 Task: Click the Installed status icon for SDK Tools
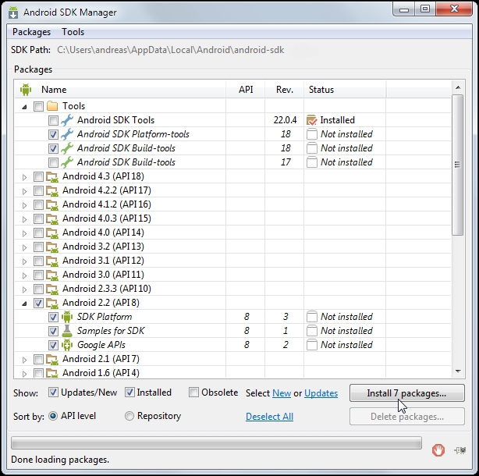311,120
